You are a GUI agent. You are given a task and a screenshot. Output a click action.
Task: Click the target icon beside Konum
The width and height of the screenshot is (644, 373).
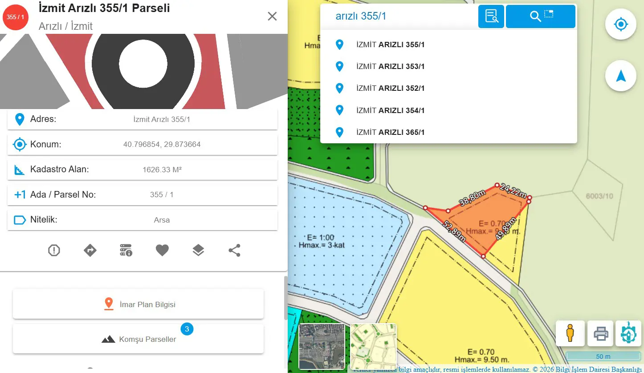click(20, 145)
